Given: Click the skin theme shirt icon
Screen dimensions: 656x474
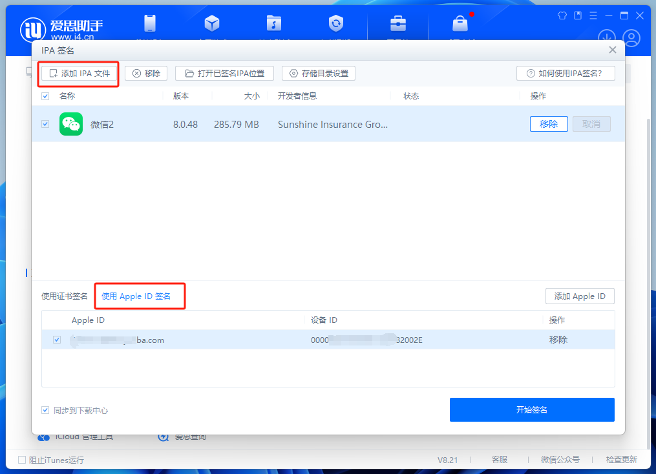Looking at the screenshot, I should 562,15.
